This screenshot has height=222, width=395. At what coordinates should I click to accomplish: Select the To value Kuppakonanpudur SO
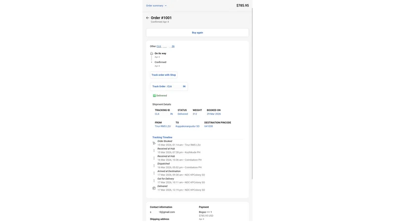pos(188,126)
